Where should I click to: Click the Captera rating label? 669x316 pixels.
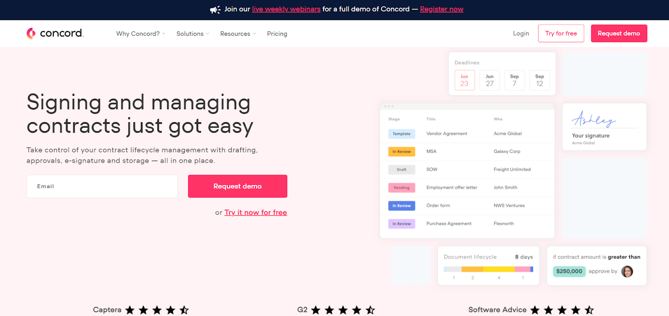pyautogui.click(x=107, y=310)
